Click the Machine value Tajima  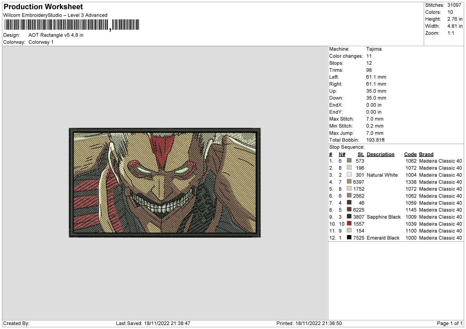pos(374,49)
